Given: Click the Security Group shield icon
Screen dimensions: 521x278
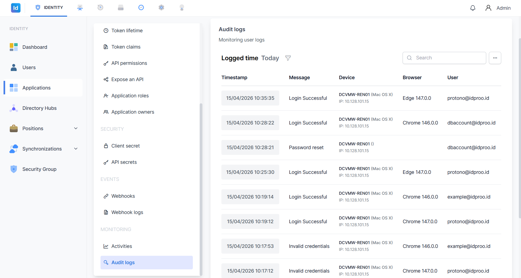Looking at the screenshot, I should coord(14,169).
